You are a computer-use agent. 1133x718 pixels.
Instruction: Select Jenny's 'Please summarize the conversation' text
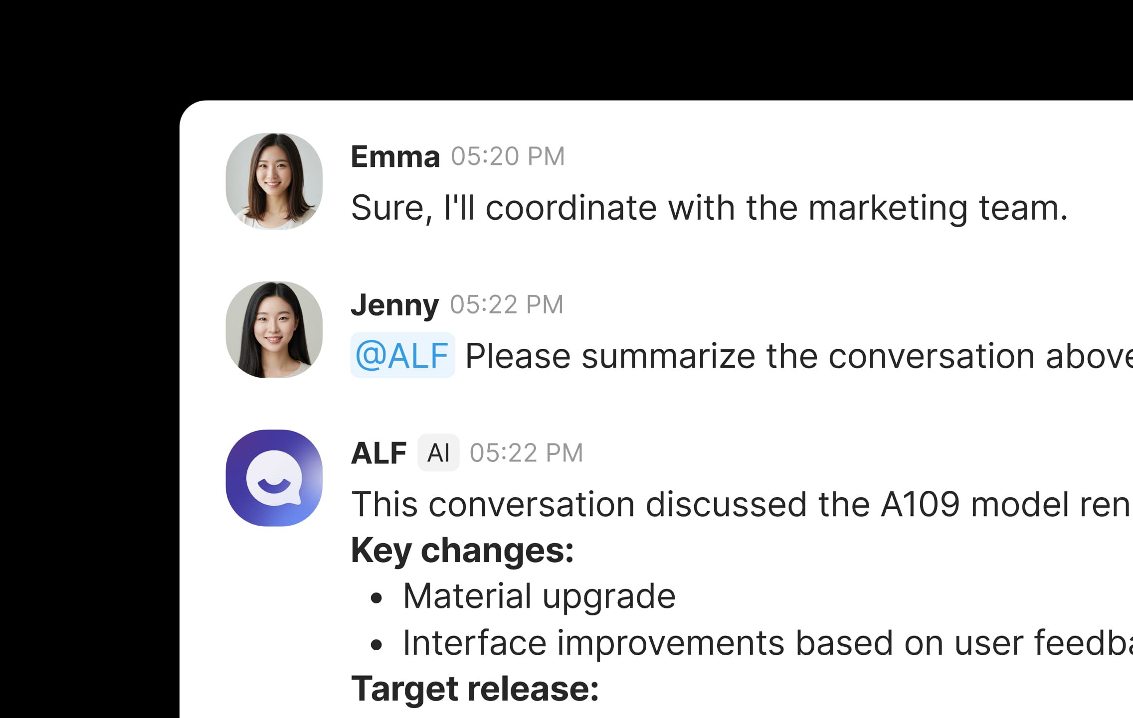pyautogui.click(x=798, y=356)
